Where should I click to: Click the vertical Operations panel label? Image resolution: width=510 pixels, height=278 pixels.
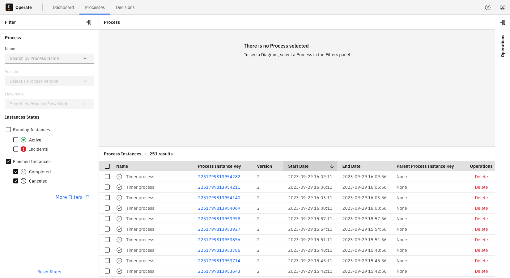503,46
